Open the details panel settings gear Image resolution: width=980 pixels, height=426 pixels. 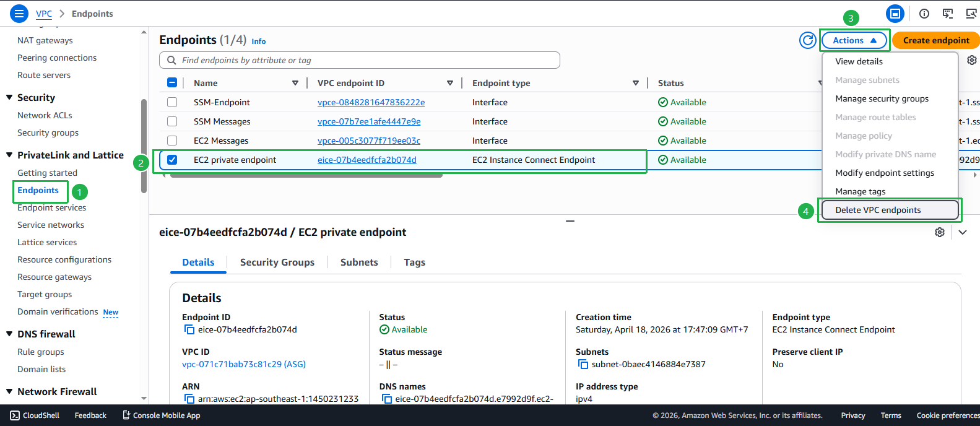tap(940, 232)
